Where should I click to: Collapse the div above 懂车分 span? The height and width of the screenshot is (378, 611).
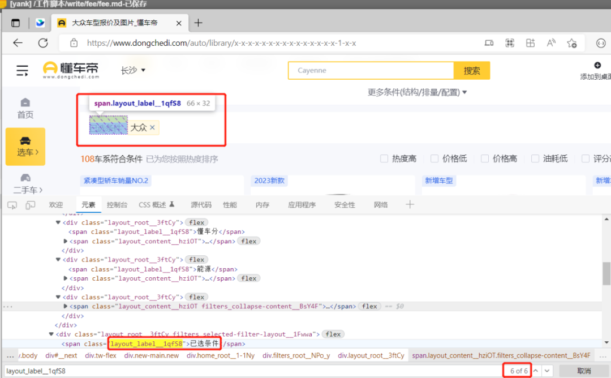58,222
